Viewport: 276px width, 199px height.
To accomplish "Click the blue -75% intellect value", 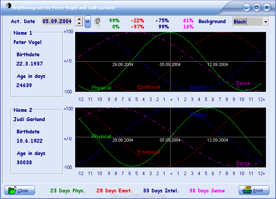I will pos(162,20).
